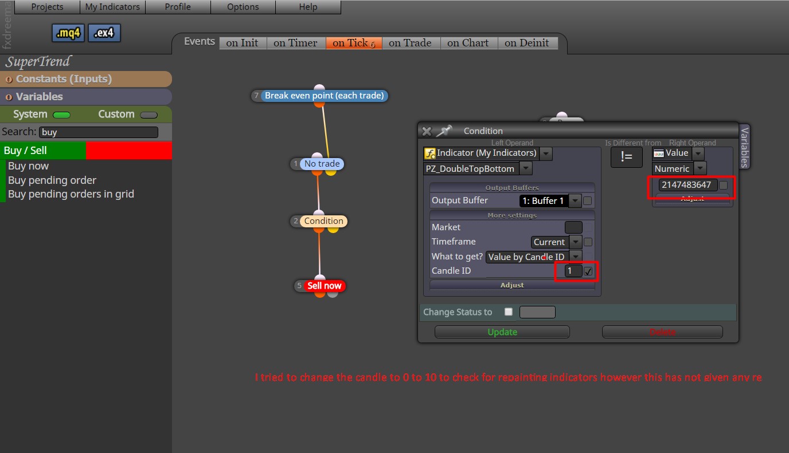
Task: Pick the Buy pending order block
Action: click(52, 180)
